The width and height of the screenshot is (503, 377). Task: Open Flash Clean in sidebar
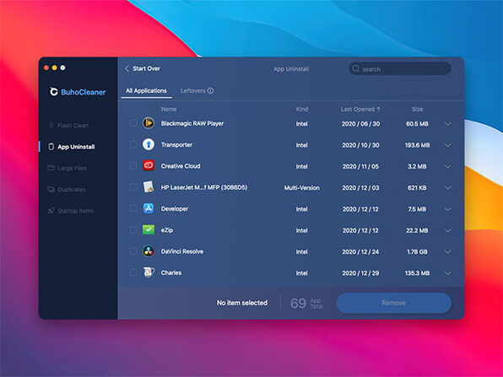68,126
